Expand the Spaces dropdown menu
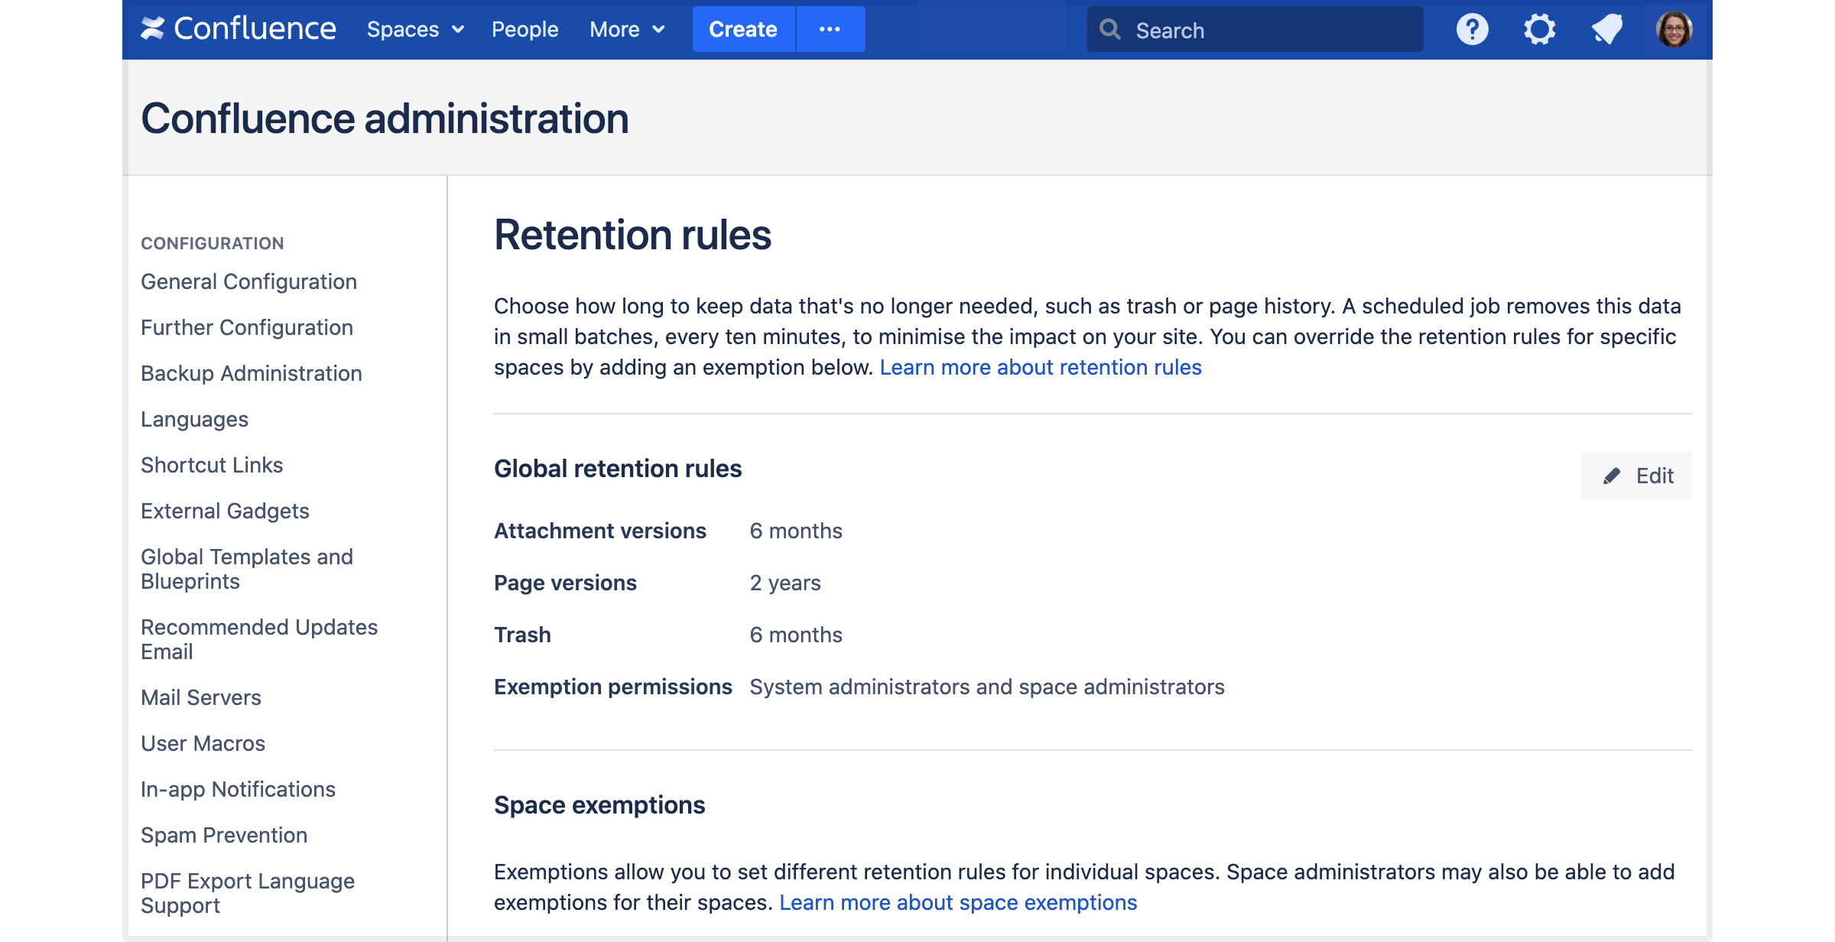The width and height of the screenshot is (1835, 942). (x=415, y=30)
